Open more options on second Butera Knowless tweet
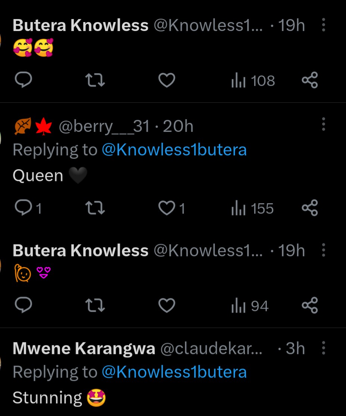 point(323,250)
